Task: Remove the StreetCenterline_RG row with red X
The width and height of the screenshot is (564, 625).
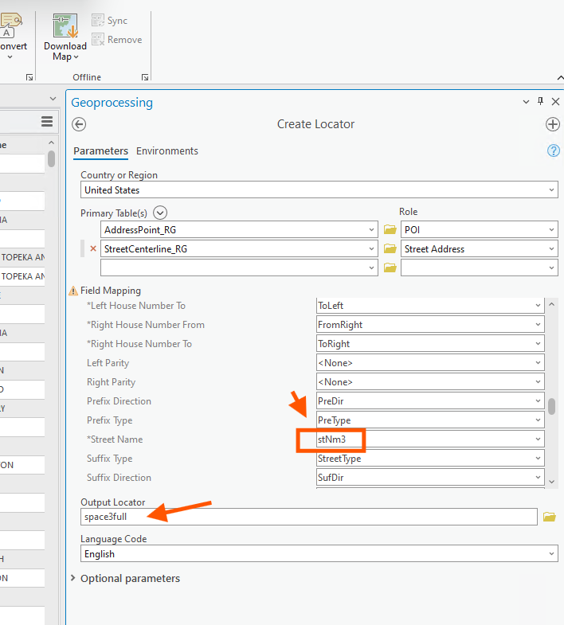Action: click(x=93, y=248)
